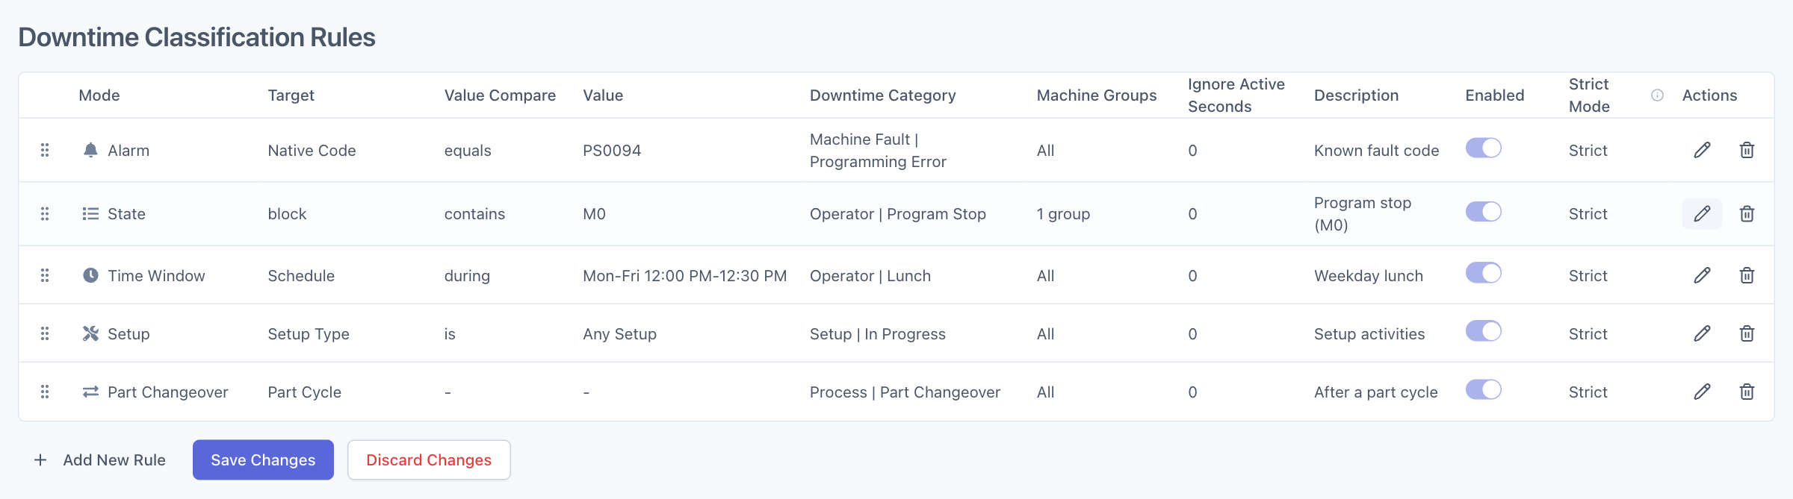1793x499 pixels.
Task: Disable the Setup activities rule switch
Action: point(1483,331)
